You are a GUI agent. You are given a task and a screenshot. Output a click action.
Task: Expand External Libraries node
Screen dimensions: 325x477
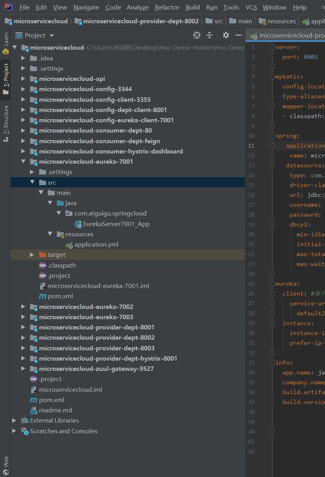coord(15,421)
